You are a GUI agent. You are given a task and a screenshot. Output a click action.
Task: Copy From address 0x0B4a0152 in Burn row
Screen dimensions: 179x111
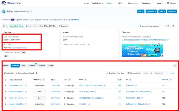(x=103, y=98)
